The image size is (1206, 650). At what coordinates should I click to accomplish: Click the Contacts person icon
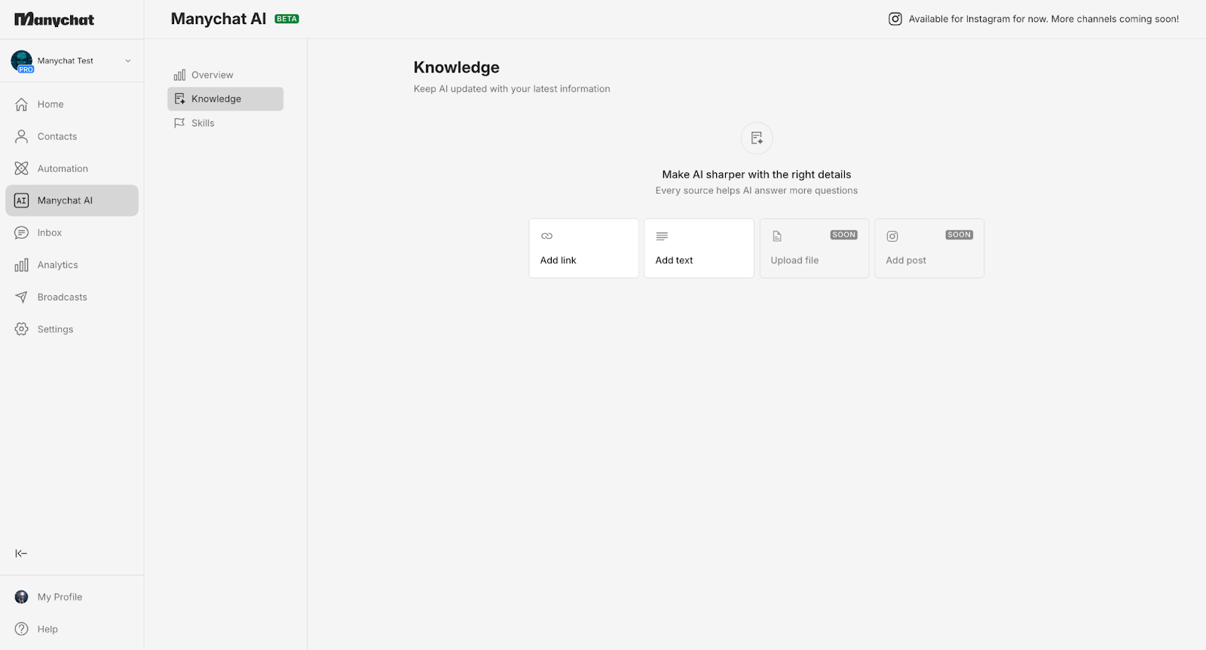pyautogui.click(x=22, y=136)
